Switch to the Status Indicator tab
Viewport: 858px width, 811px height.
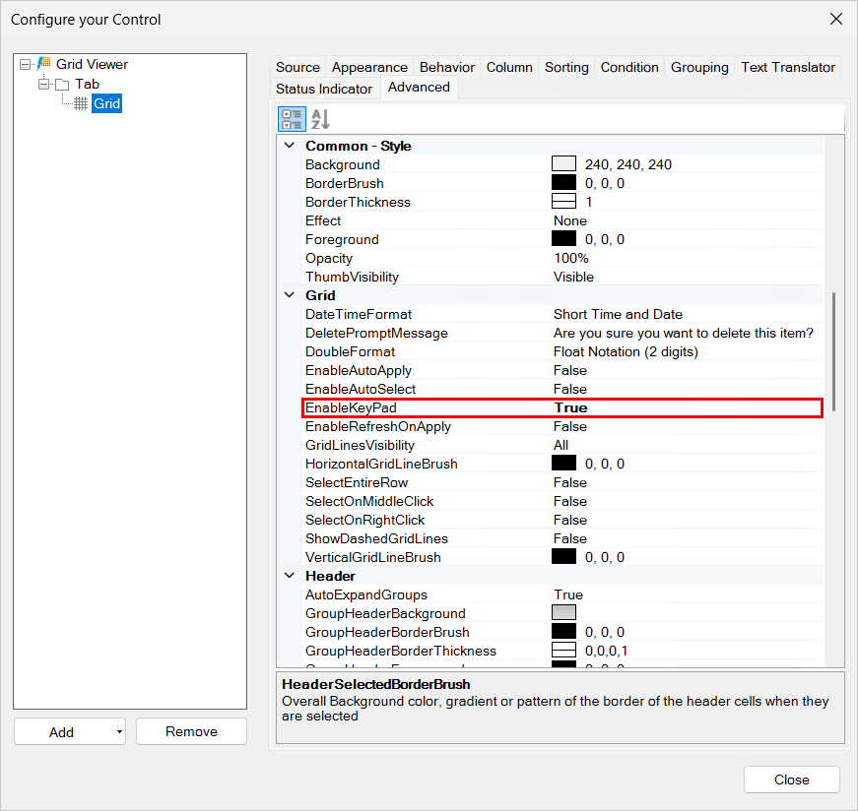coord(324,89)
